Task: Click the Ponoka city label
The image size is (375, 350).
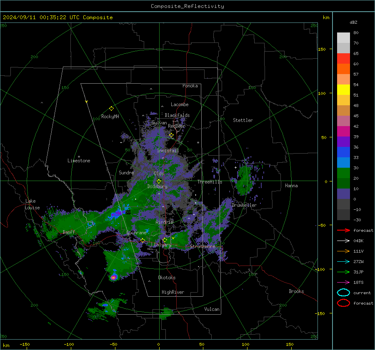Action: click(x=190, y=86)
